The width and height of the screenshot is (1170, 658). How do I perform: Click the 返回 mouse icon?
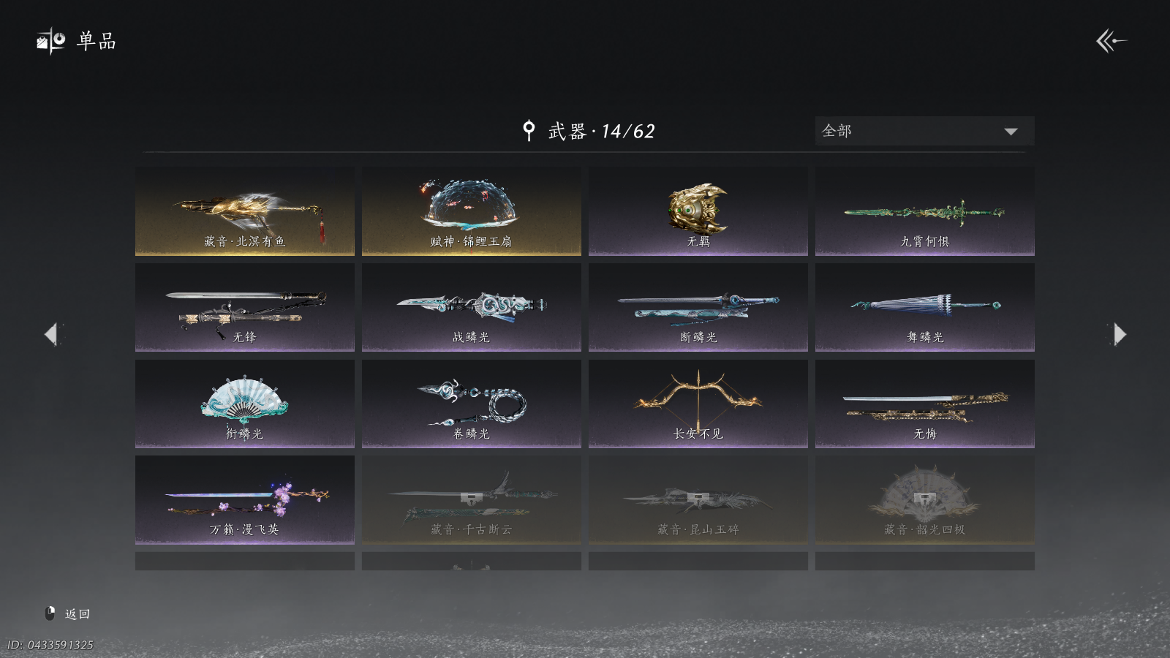point(50,613)
